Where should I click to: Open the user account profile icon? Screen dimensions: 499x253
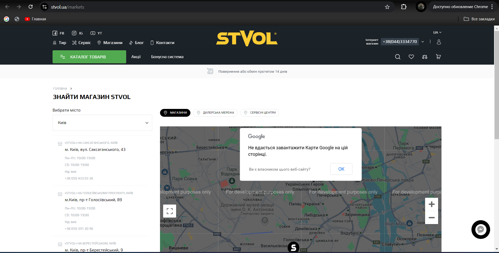439,42
